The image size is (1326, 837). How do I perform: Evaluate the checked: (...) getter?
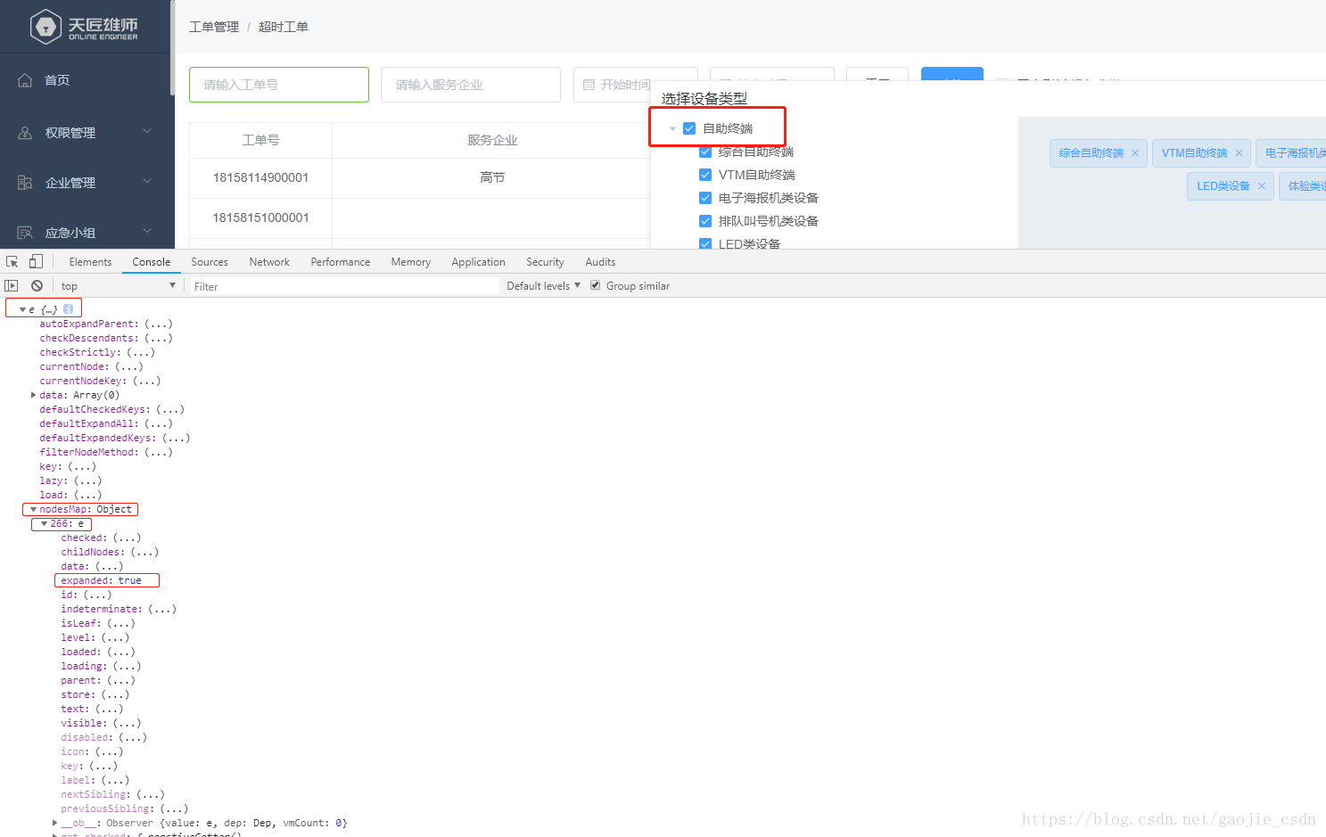[x=101, y=537]
